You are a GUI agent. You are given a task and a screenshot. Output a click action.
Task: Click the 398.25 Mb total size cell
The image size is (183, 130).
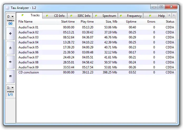click(x=110, y=72)
